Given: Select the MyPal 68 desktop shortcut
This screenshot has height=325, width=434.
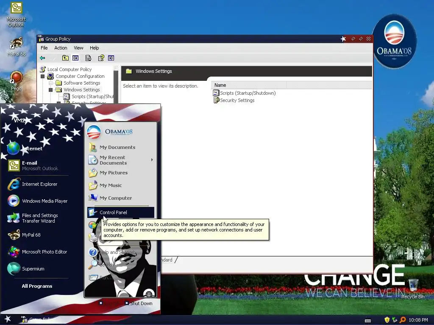Looking at the screenshot, I should click(17, 47).
